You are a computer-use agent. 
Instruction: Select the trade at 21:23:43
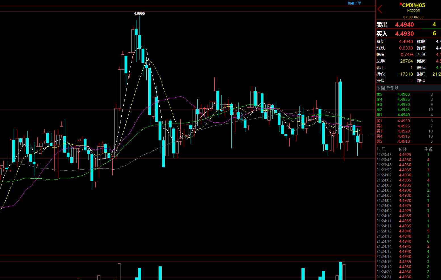coord(408,155)
